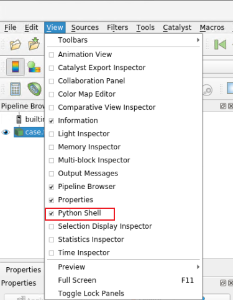Float the Pipeline Browser panel
Screen dimensions: 233x300
pos(223,106)
